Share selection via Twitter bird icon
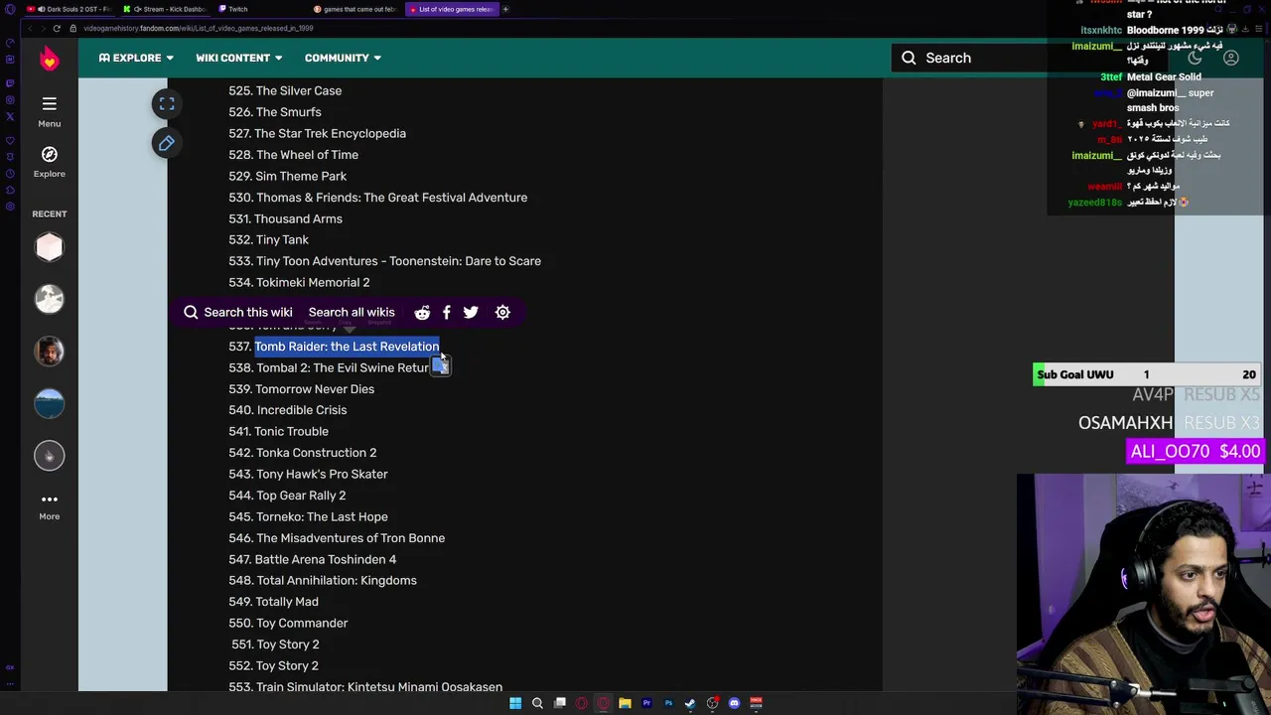1271x715 pixels. pyautogui.click(x=471, y=312)
